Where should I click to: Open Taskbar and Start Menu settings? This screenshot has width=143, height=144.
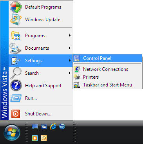[107, 85]
